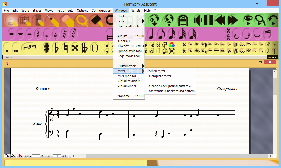This screenshot has height=168, width=281.
Task: Open the jukebox icon in green toolbar
Action: [183, 20]
